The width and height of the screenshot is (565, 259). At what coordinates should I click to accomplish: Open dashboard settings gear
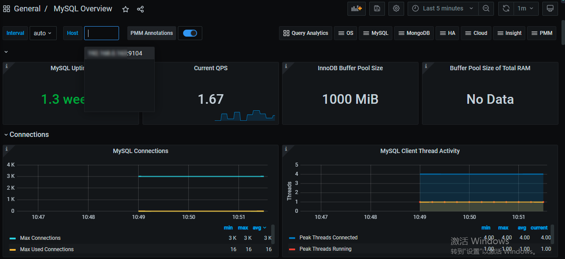(x=396, y=8)
